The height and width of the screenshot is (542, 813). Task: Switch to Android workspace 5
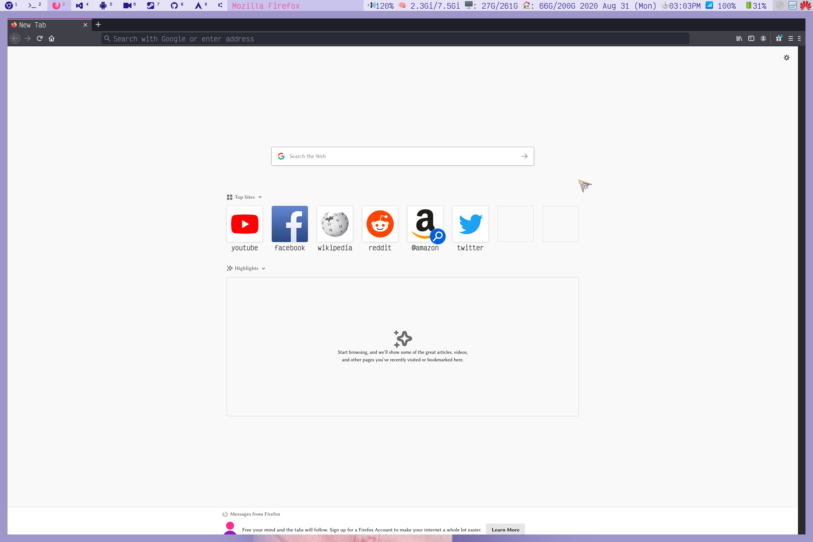[106, 5]
